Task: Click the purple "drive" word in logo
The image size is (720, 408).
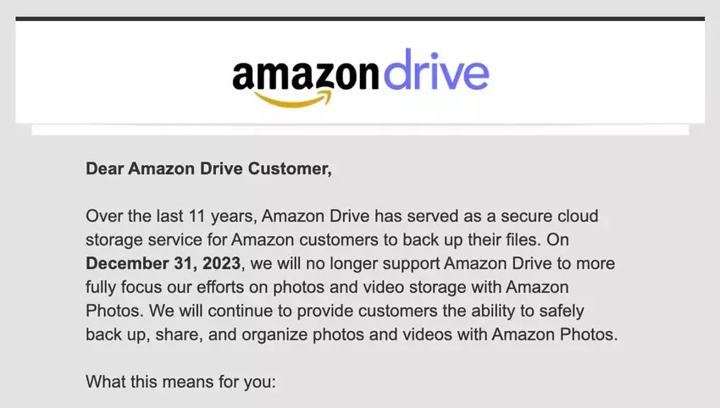Action: point(436,74)
